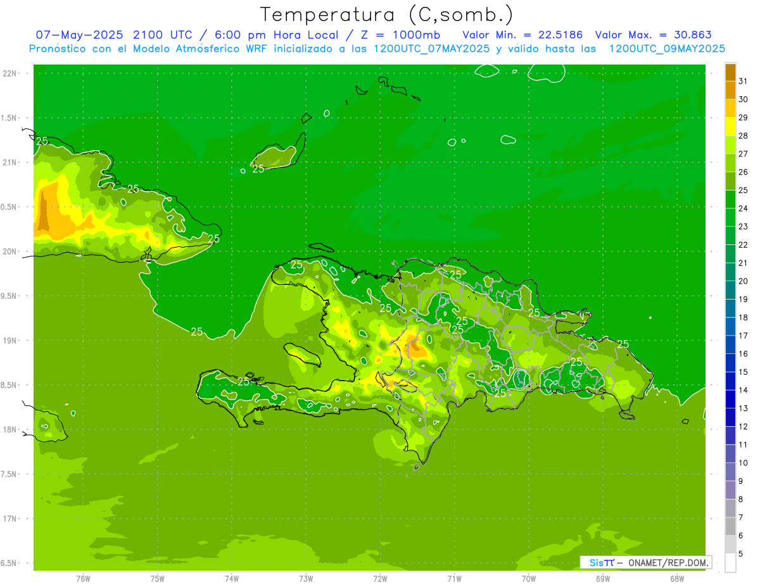Click the '68W' longitude label
This screenshot has width=760, height=587.
click(x=677, y=579)
